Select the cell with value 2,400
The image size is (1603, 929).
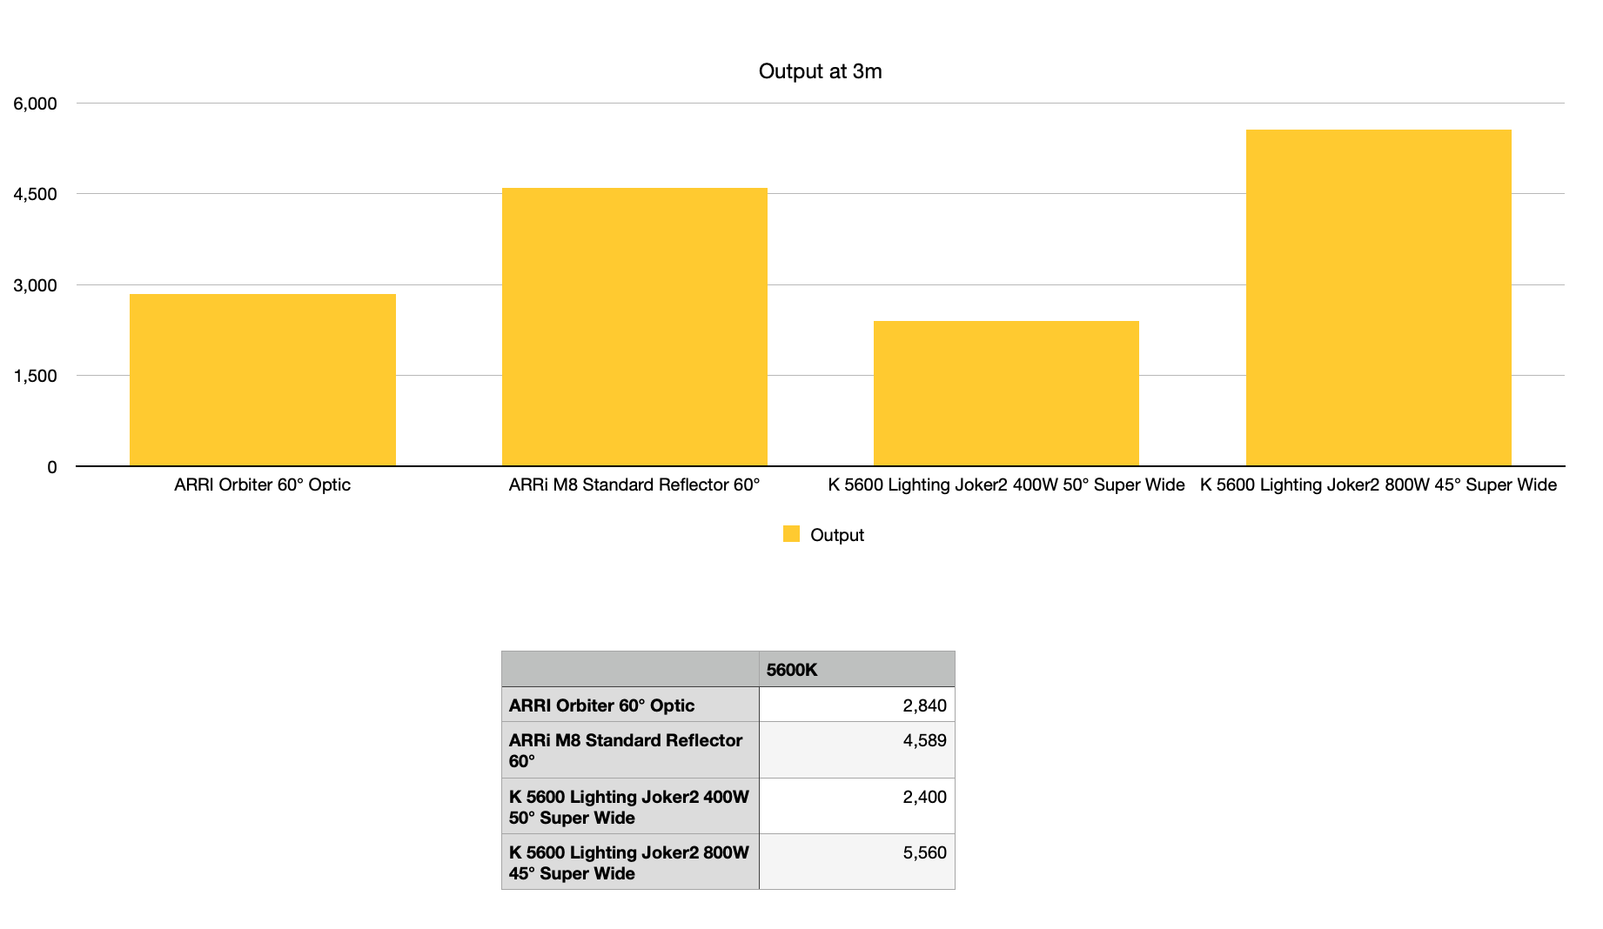tap(857, 805)
